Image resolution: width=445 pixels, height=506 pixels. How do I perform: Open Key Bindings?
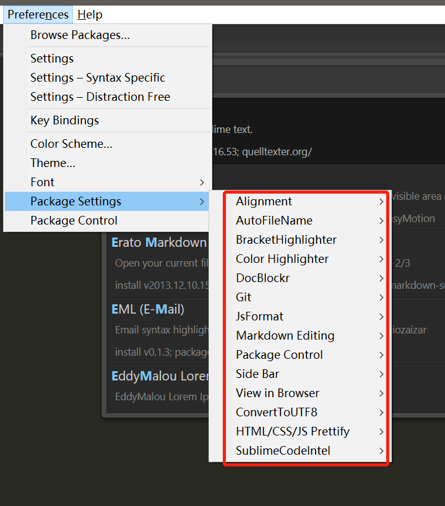(108, 121)
